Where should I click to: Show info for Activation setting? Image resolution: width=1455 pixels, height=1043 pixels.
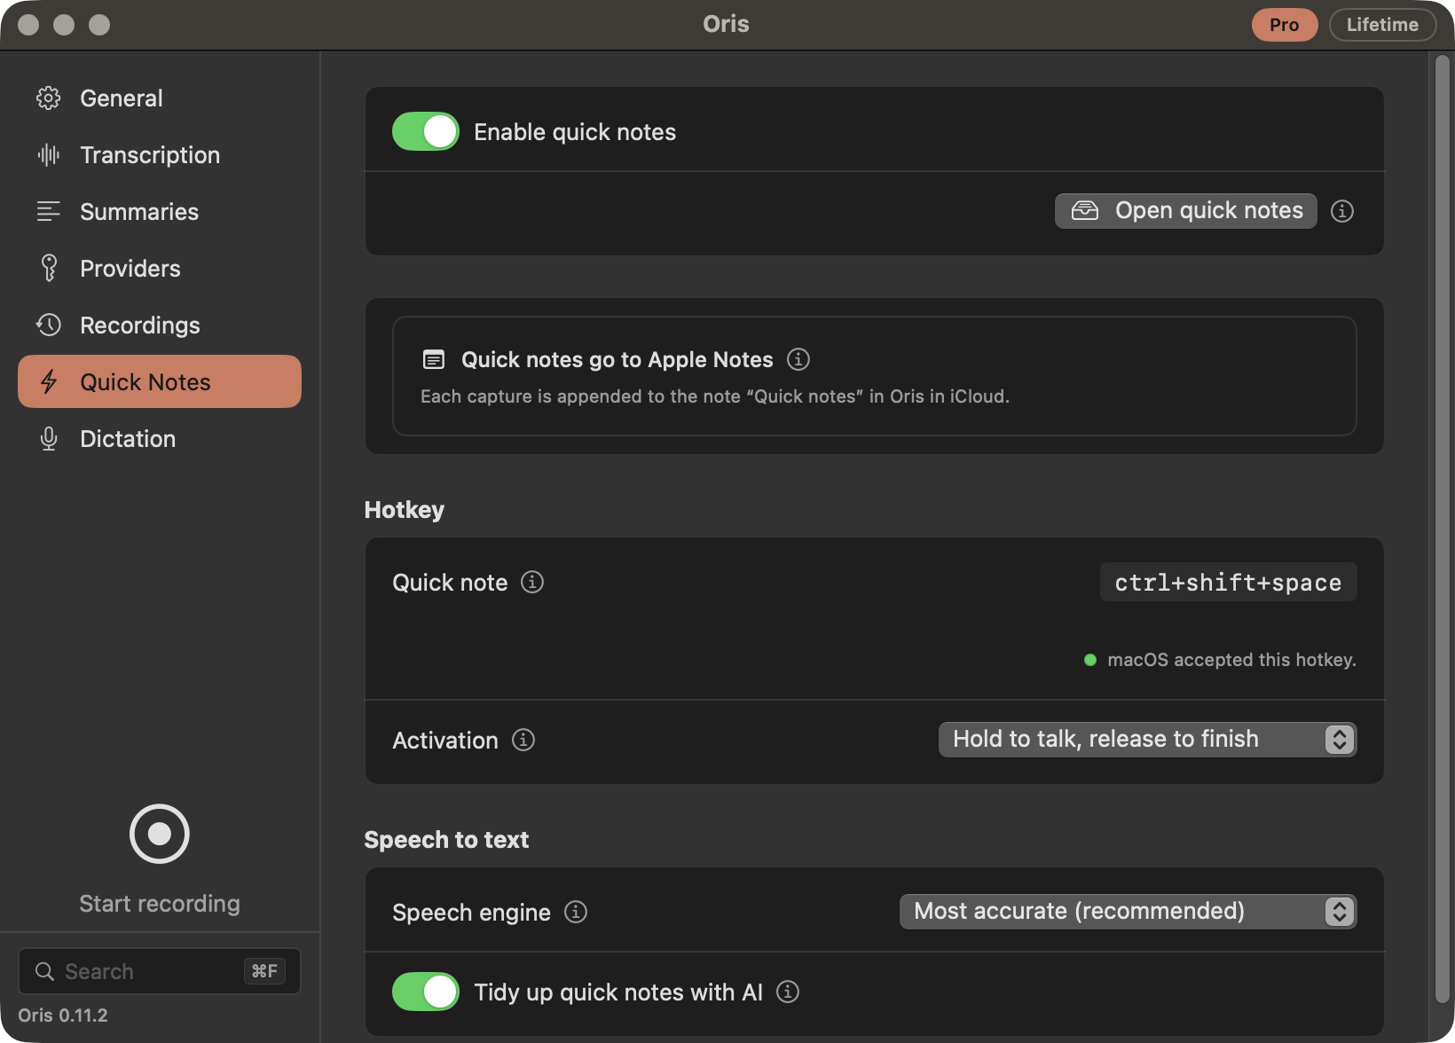[523, 740]
